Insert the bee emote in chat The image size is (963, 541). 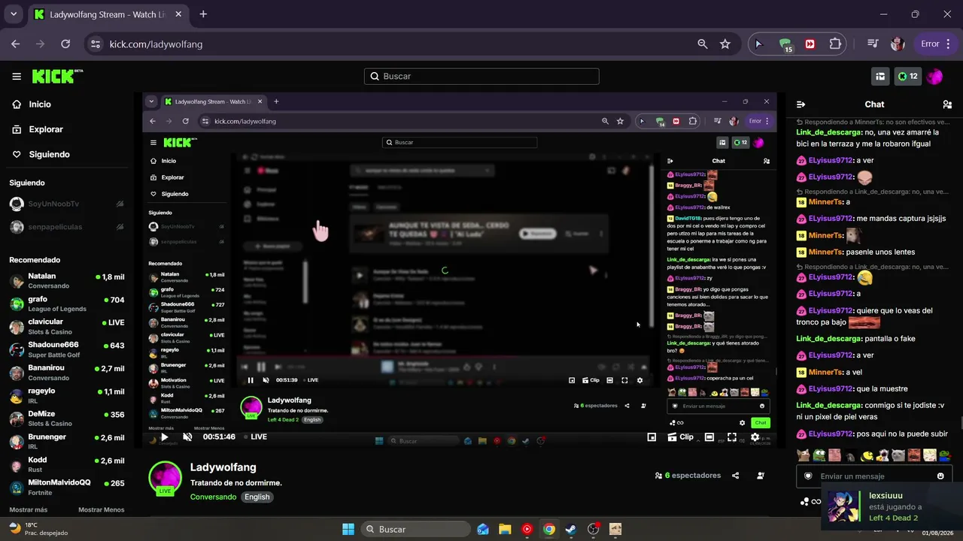(x=867, y=455)
